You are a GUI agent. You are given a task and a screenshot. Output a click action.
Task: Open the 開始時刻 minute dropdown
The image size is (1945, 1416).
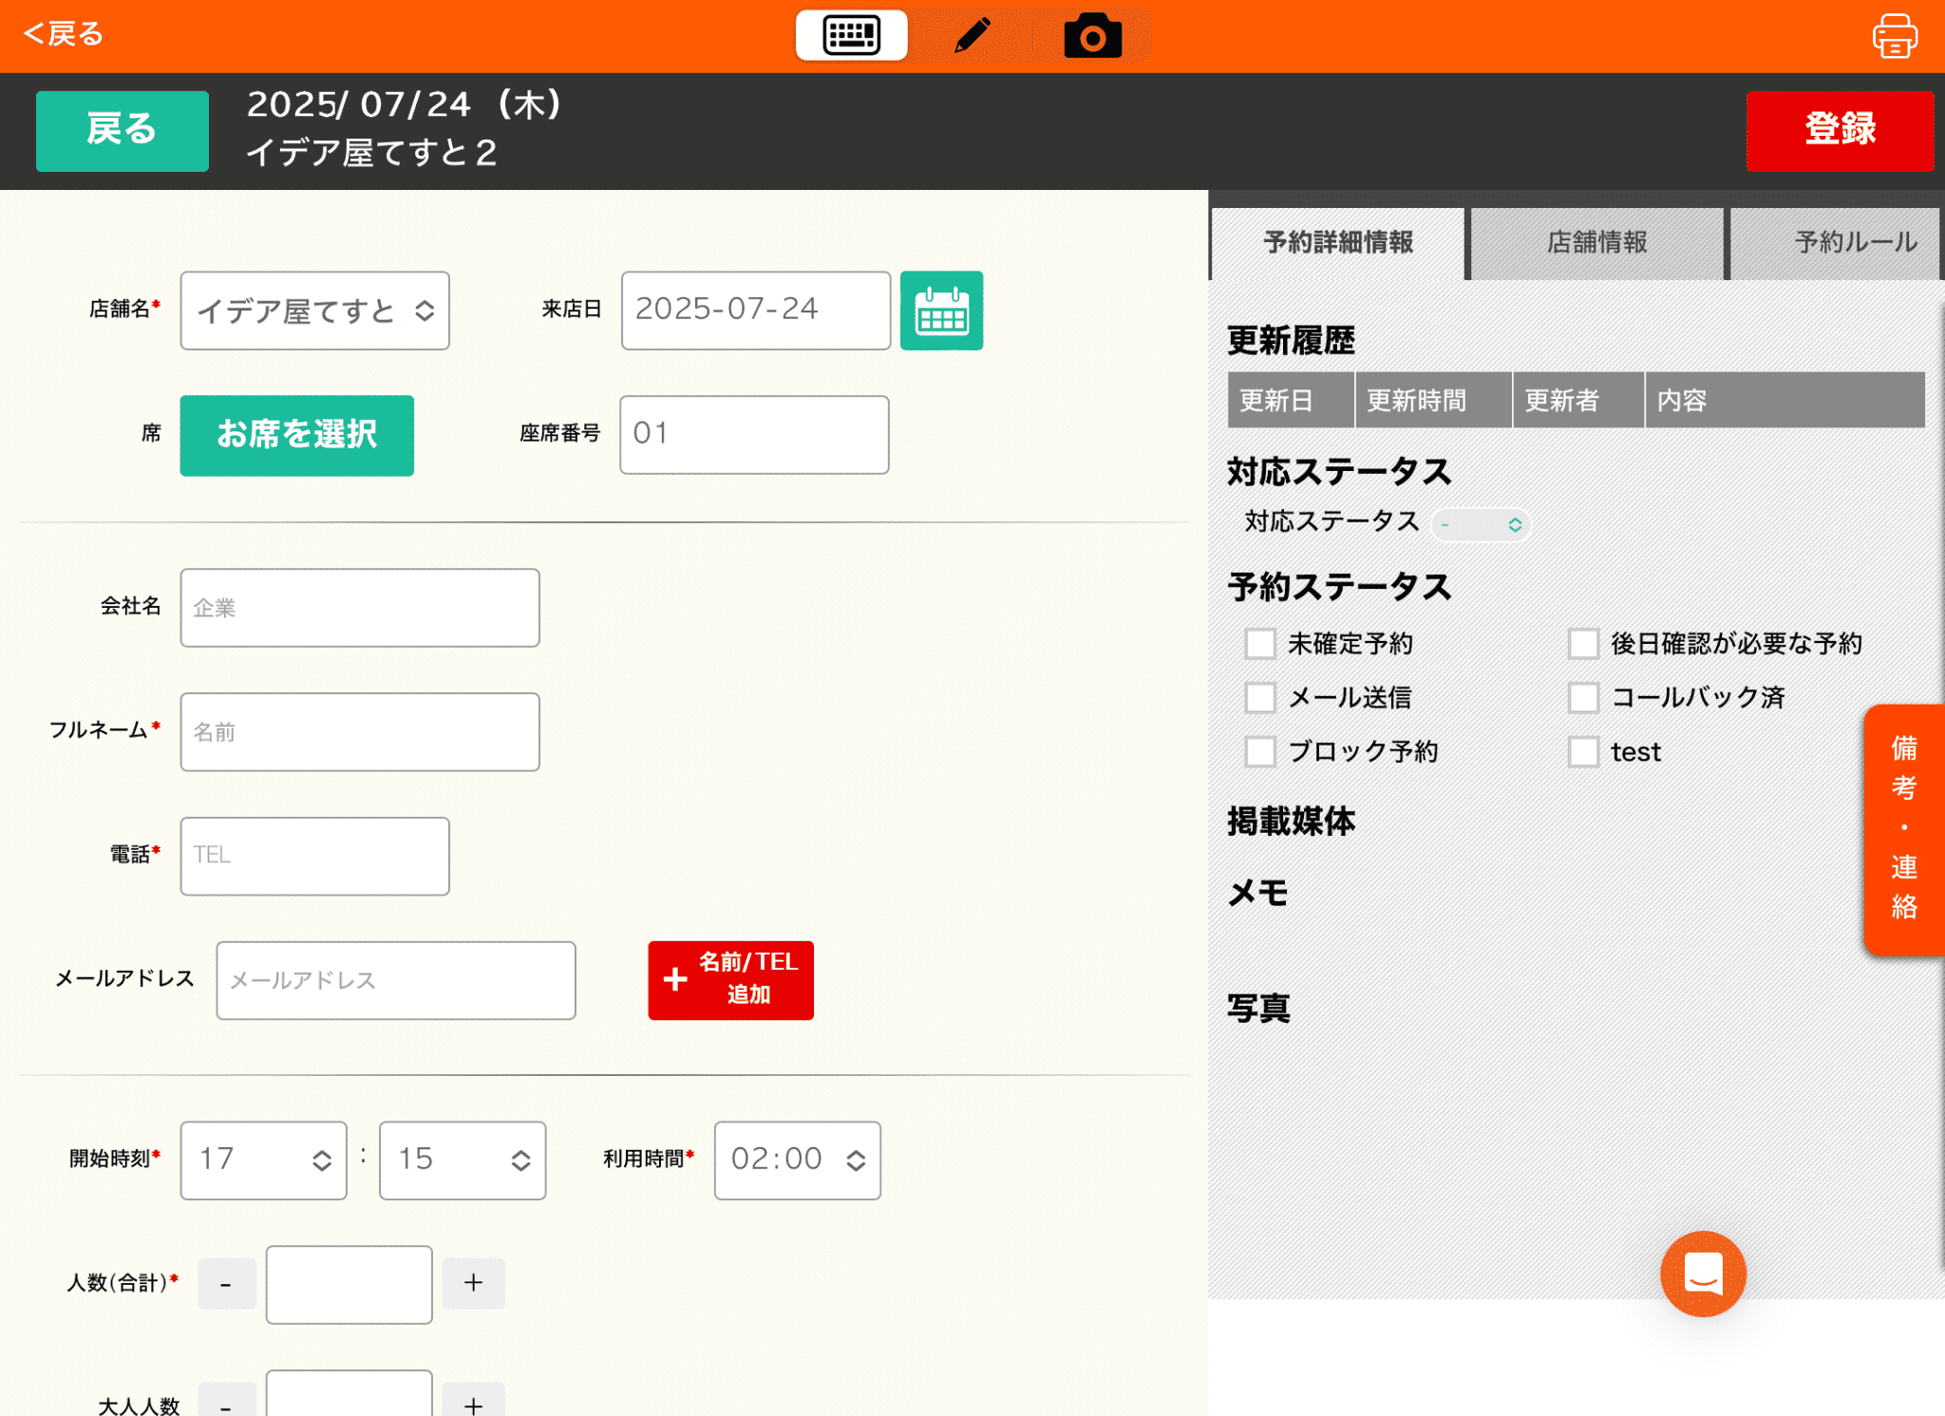(x=463, y=1161)
